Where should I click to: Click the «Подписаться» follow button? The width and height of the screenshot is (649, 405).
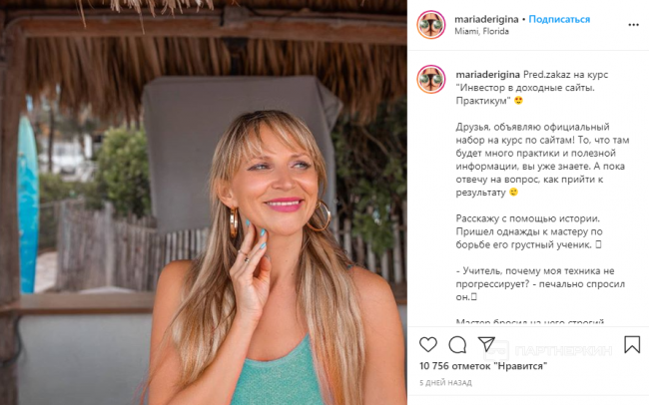tap(559, 19)
